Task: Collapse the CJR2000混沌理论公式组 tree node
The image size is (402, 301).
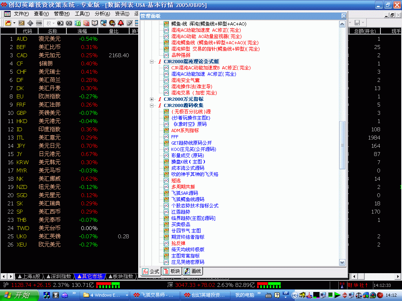Action: tap(152, 62)
